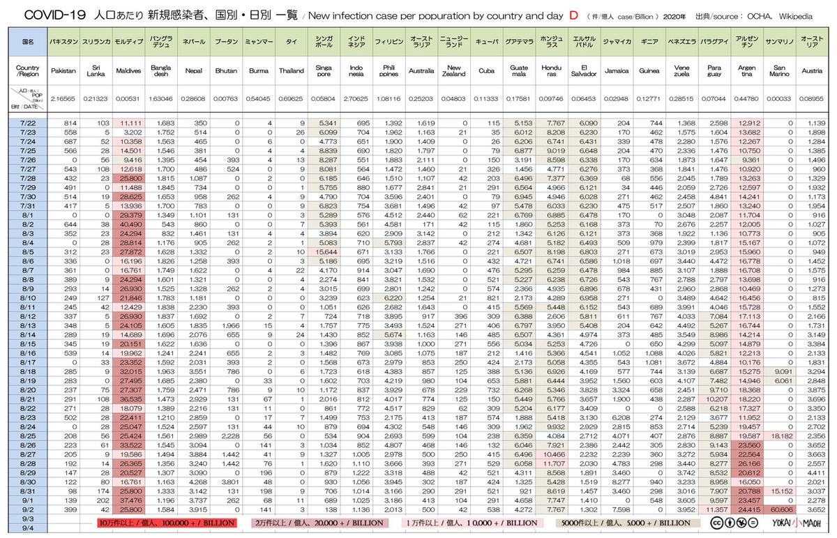The image size is (837, 538).
Task: Select the サンマリノ Japanese header cell
Action: (x=780, y=42)
